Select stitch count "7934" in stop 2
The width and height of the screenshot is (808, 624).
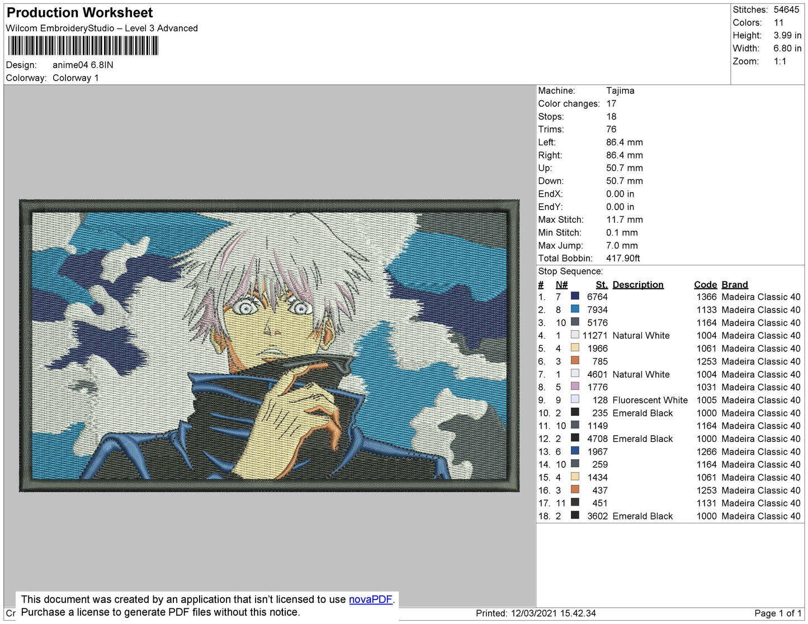[x=597, y=309]
